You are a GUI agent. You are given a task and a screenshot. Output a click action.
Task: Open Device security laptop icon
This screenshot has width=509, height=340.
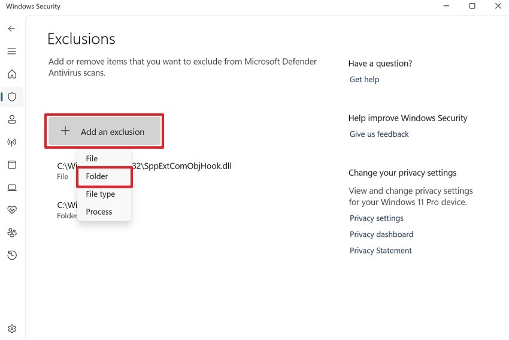coord(12,188)
